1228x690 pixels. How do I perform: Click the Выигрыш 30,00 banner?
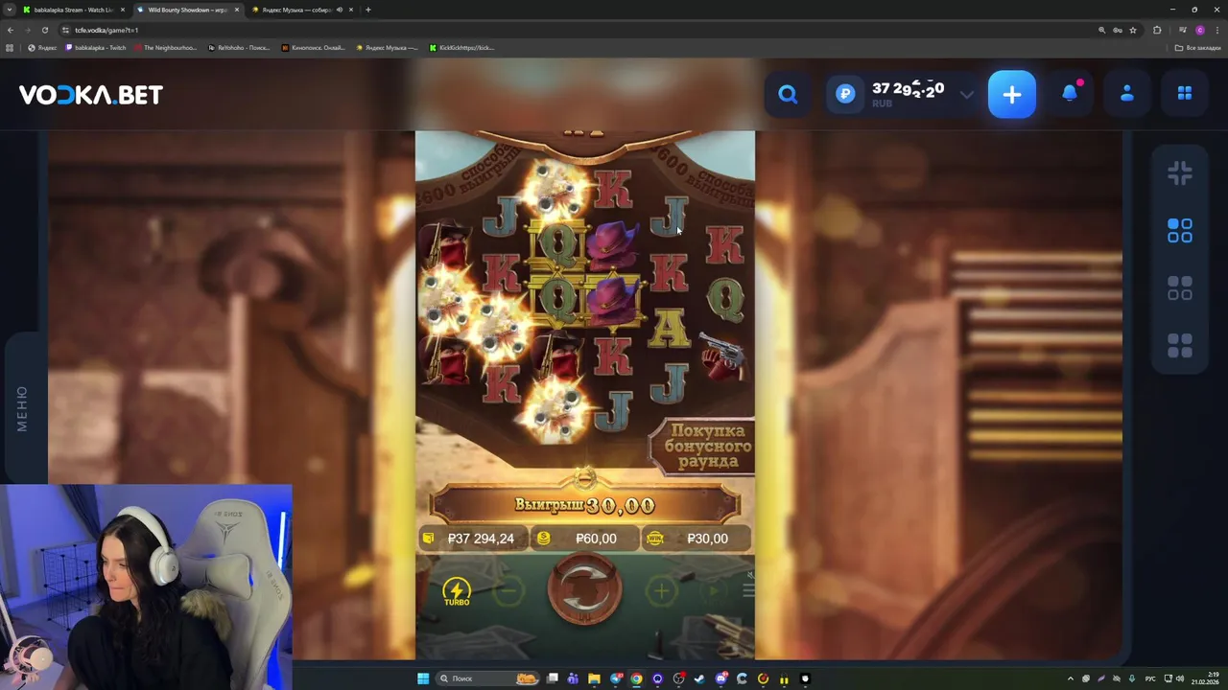584,505
